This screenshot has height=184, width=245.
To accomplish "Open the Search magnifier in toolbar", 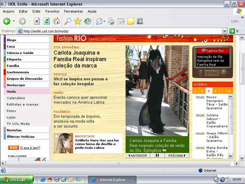I will 67,21.
